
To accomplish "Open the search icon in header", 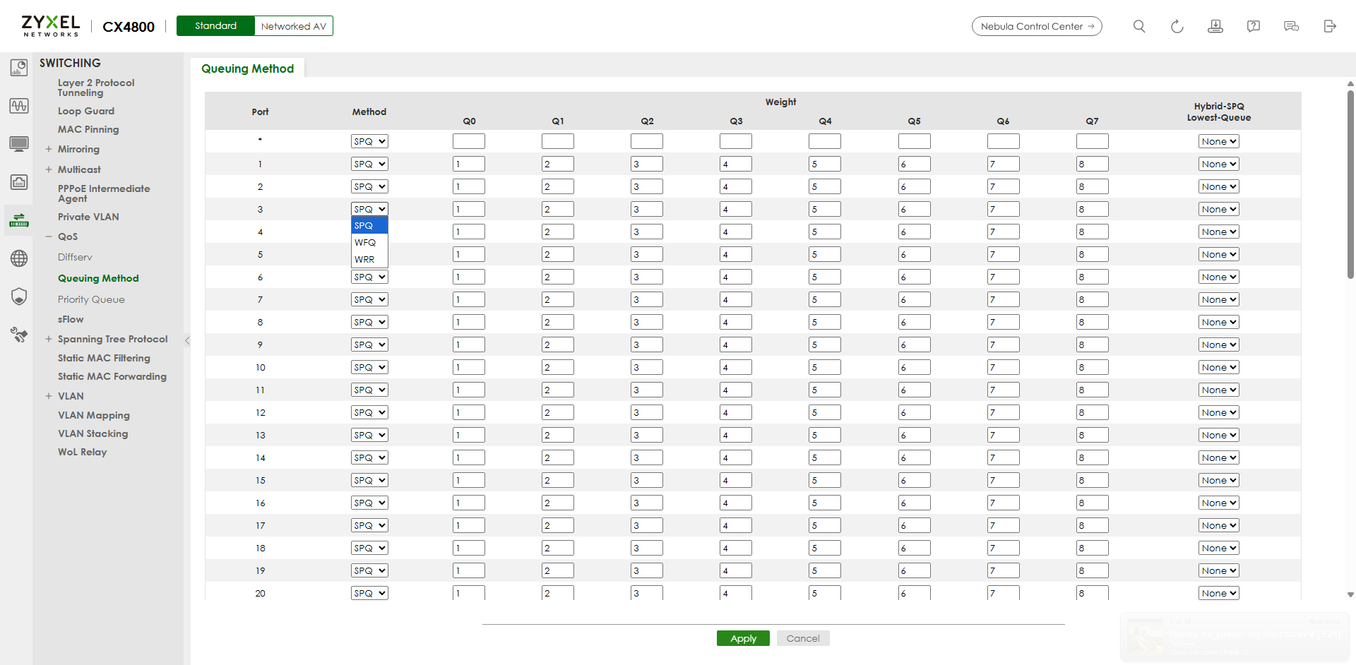I will coord(1138,26).
